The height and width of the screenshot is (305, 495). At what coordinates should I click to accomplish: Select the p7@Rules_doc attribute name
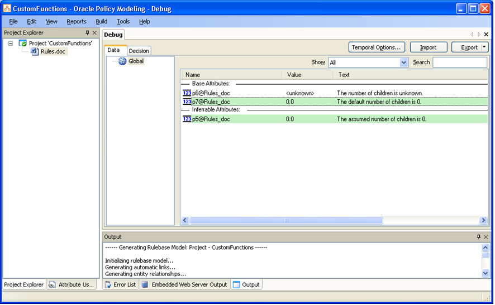click(x=211, y=102)
